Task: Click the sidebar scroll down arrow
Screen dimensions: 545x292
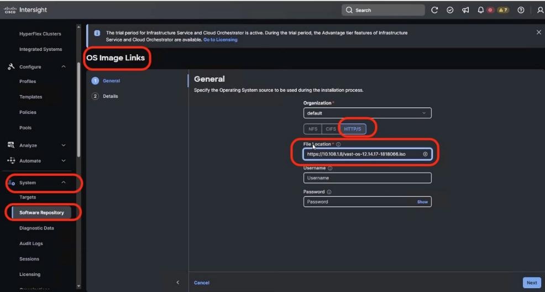Action: pos(78,286)
